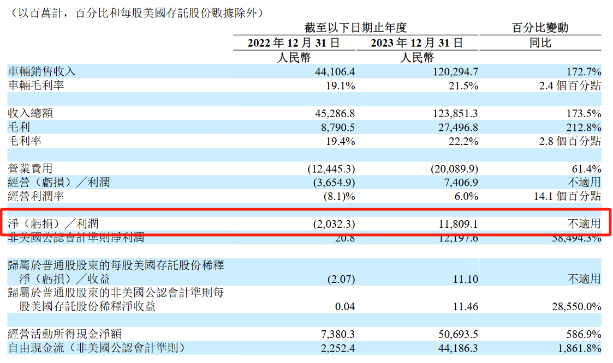The image size is (613, 363).
Task: Select the 19.1% value
Action: point(341,86)
